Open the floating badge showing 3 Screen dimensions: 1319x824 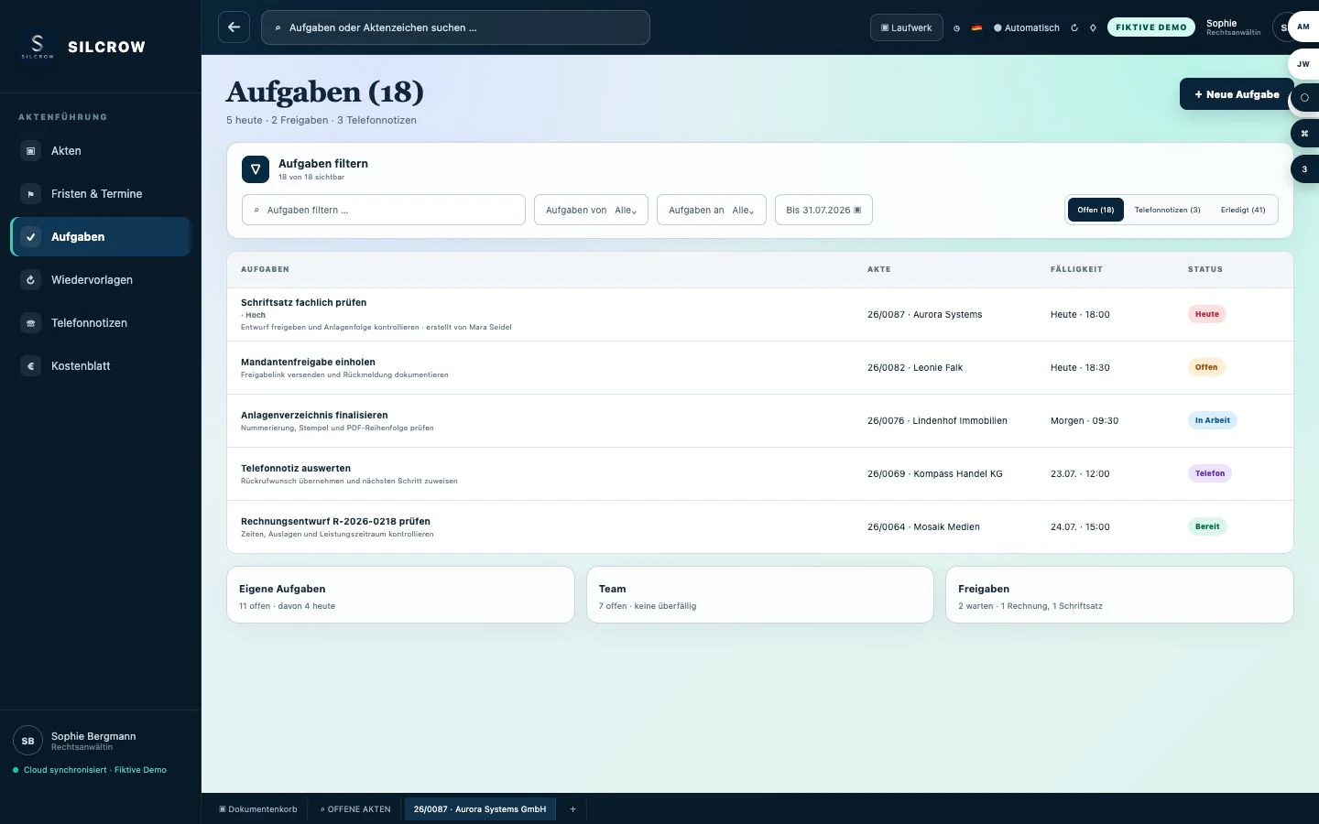1304,169
